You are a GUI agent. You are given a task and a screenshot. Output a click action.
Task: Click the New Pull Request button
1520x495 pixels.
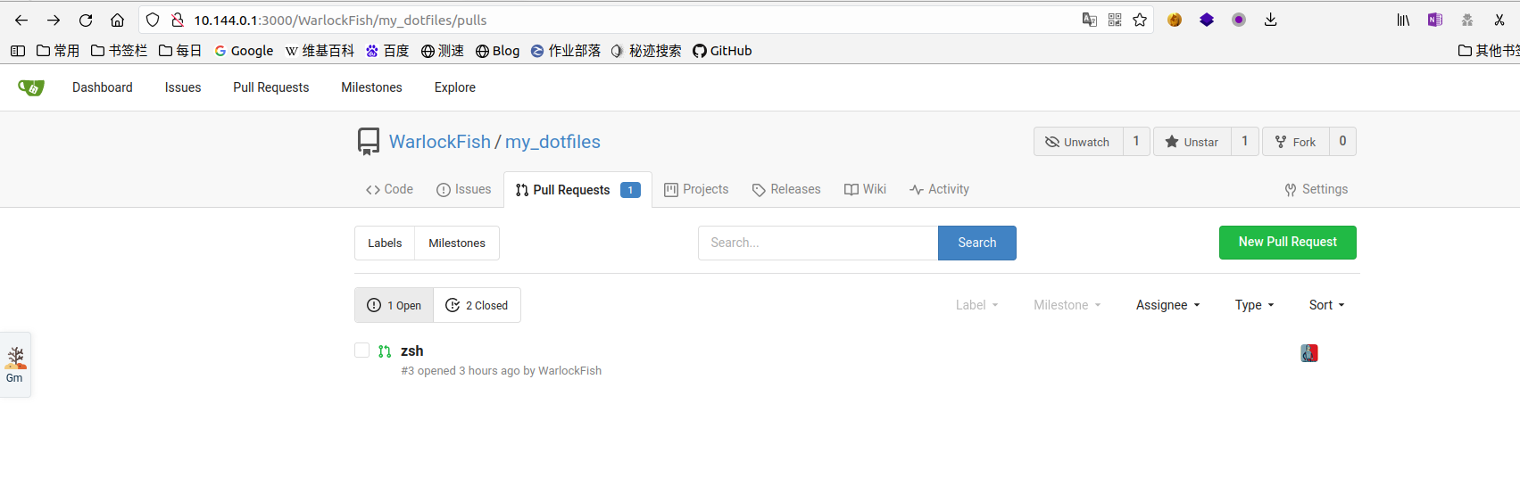pos(1287,243)
